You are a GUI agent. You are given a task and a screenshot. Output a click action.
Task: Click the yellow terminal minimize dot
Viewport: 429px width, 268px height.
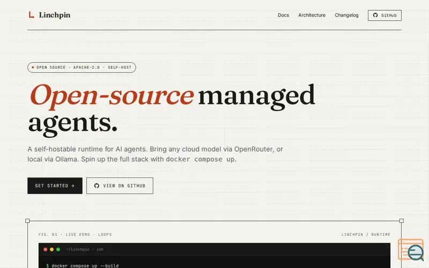tap(51, 249)
